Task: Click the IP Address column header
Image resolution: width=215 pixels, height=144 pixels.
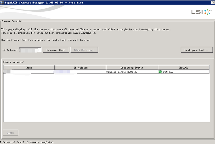Action: (80, 68)
